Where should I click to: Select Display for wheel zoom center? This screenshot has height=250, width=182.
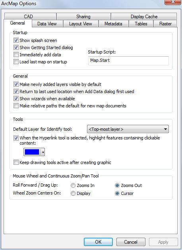pyautogui.click(x=73, y=193)
